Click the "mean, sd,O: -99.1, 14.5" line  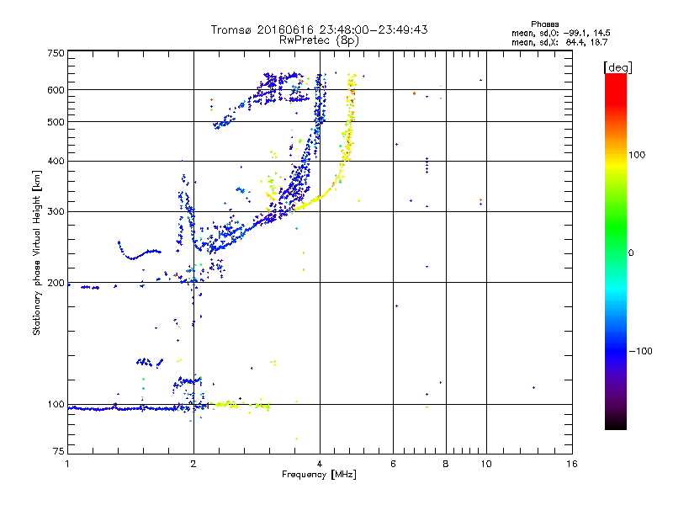pos(560,33)
